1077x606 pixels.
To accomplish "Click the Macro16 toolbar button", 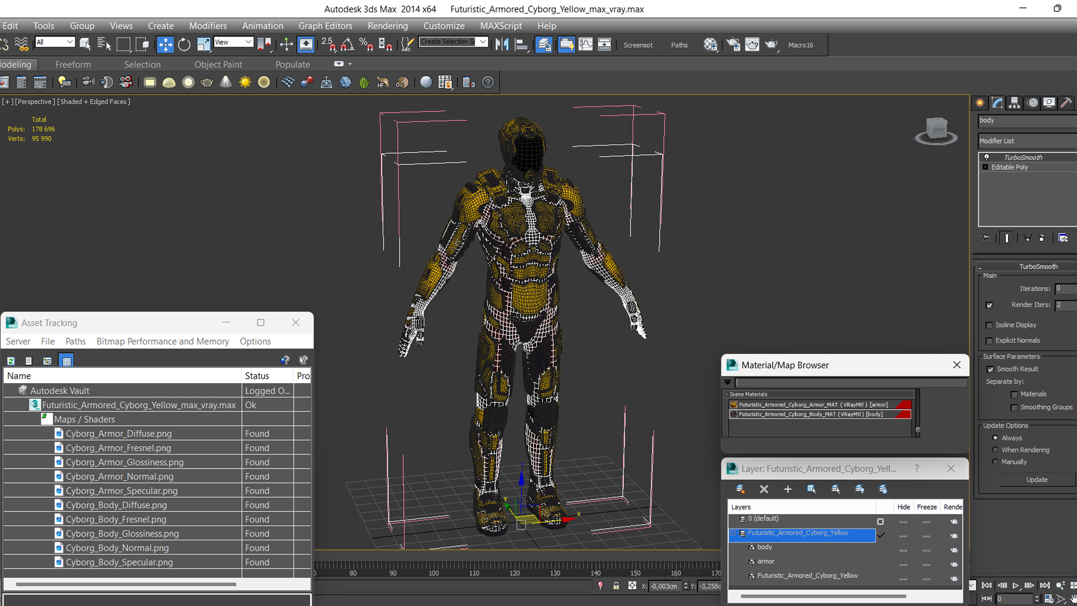I will pos(800,45).
